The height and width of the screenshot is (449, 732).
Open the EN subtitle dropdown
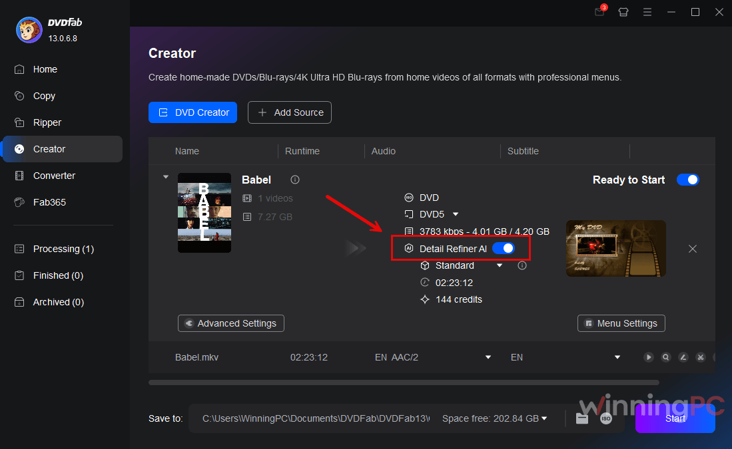pos(617,357)
